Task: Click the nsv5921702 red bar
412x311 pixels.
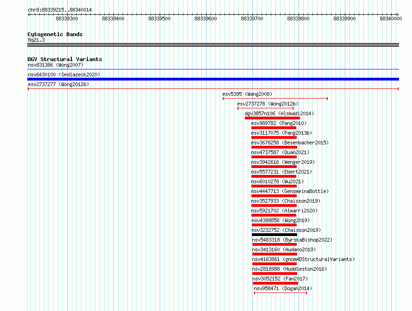Action: (274, 215)
